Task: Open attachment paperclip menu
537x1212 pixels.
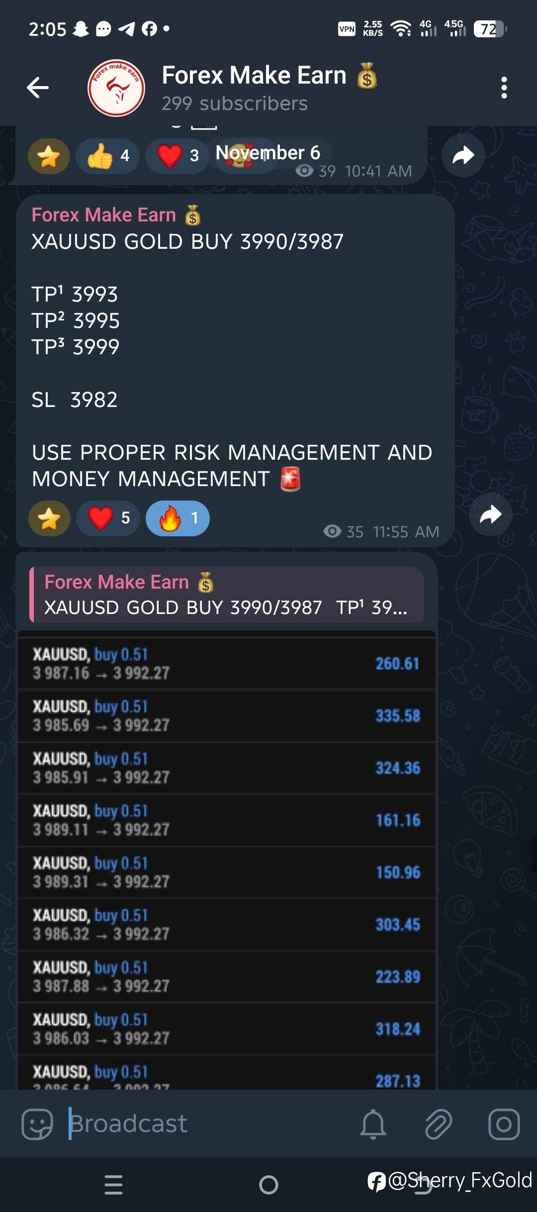Action: (439, 1123)
